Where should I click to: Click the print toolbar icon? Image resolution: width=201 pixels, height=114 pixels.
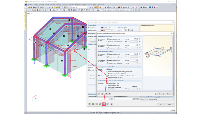point(41,7)
